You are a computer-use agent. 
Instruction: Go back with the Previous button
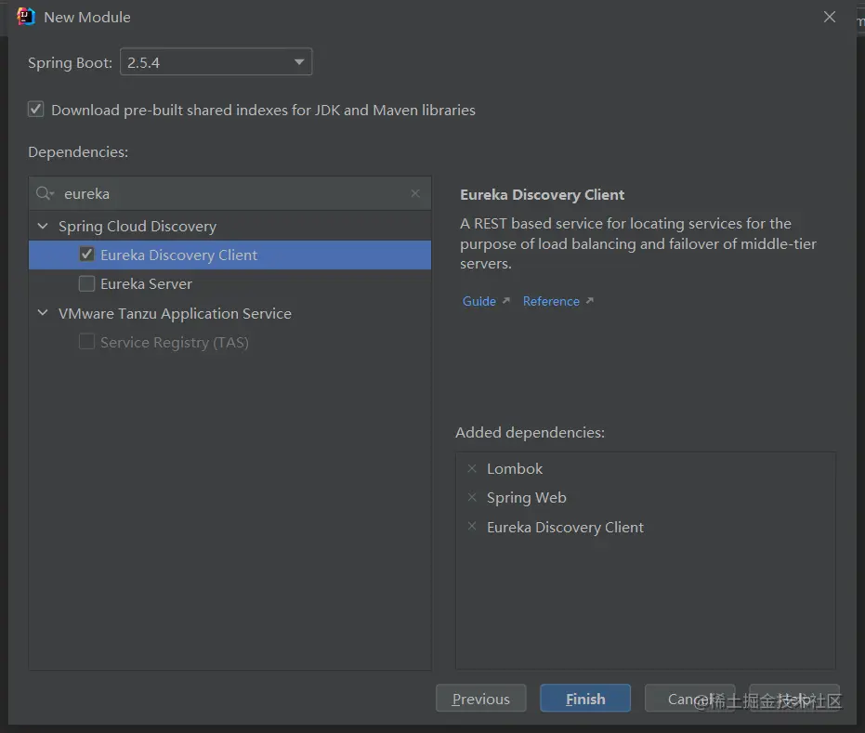point(481,699)
